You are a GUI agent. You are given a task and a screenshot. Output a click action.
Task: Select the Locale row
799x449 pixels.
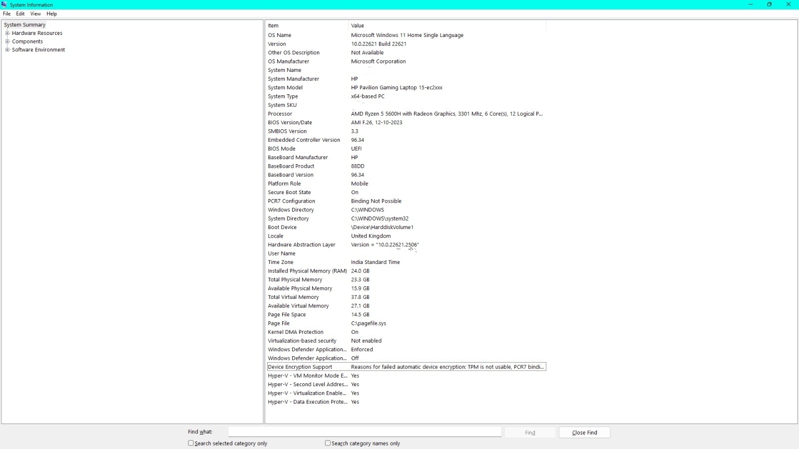click(x=406, y=236)
